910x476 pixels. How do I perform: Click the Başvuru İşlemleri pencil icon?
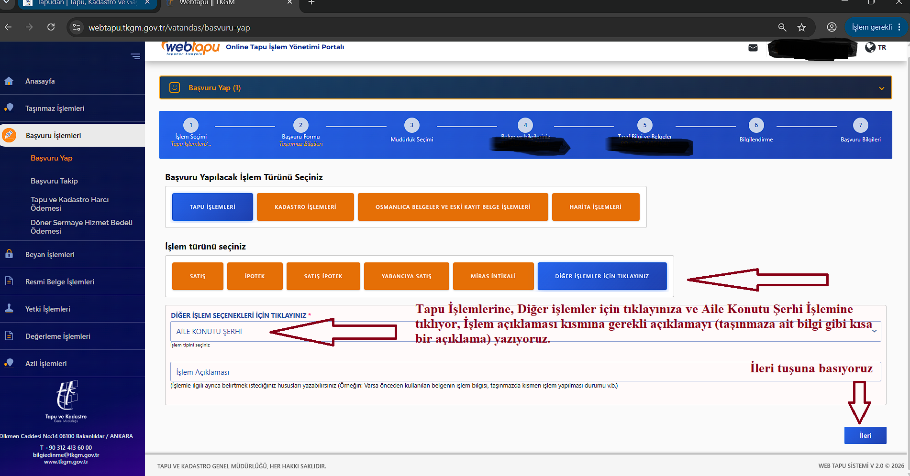pyautogui.click(x=9, y=135)
